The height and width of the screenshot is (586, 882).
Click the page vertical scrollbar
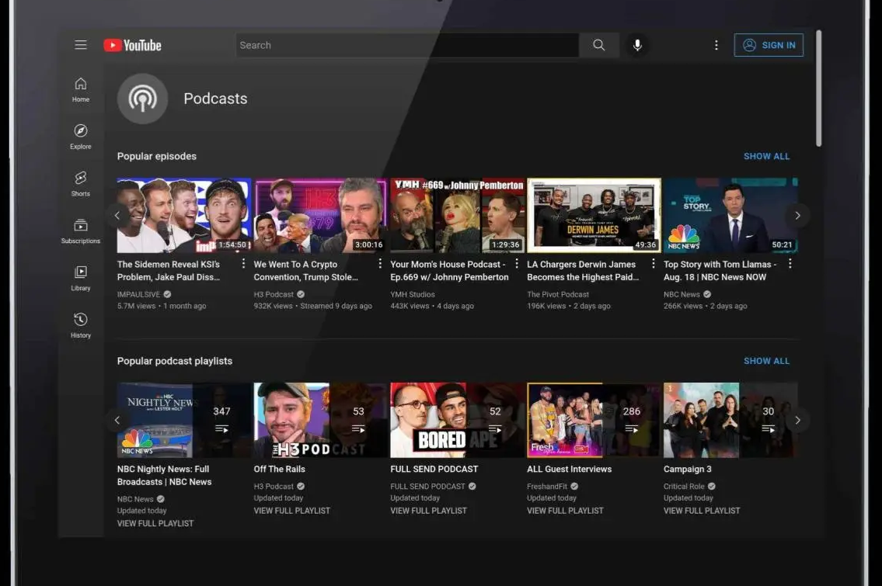tap(818, 88)
